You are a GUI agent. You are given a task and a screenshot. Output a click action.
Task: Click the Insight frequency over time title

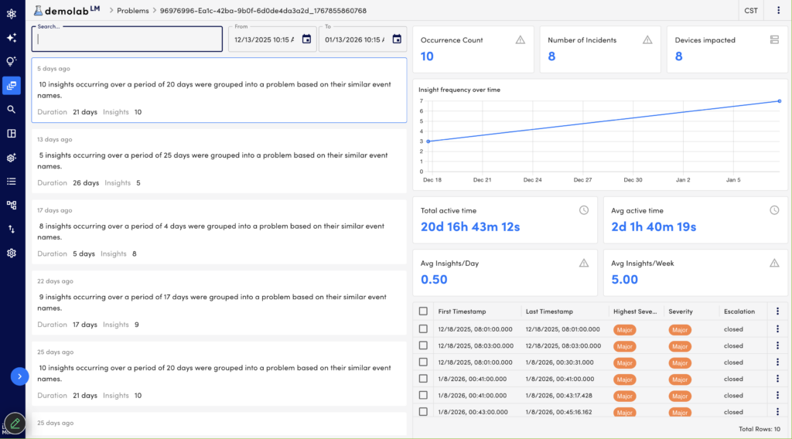459,90
